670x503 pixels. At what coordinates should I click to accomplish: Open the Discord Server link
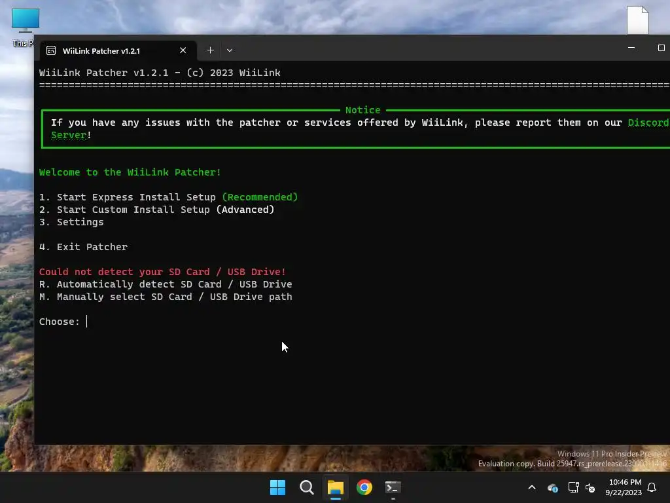click(x=648, y=122)
